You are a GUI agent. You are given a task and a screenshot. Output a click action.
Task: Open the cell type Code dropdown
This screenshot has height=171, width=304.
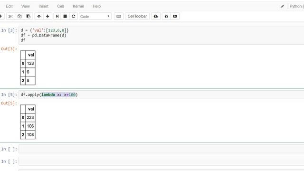pyautogui.click(x=95, y=17)
